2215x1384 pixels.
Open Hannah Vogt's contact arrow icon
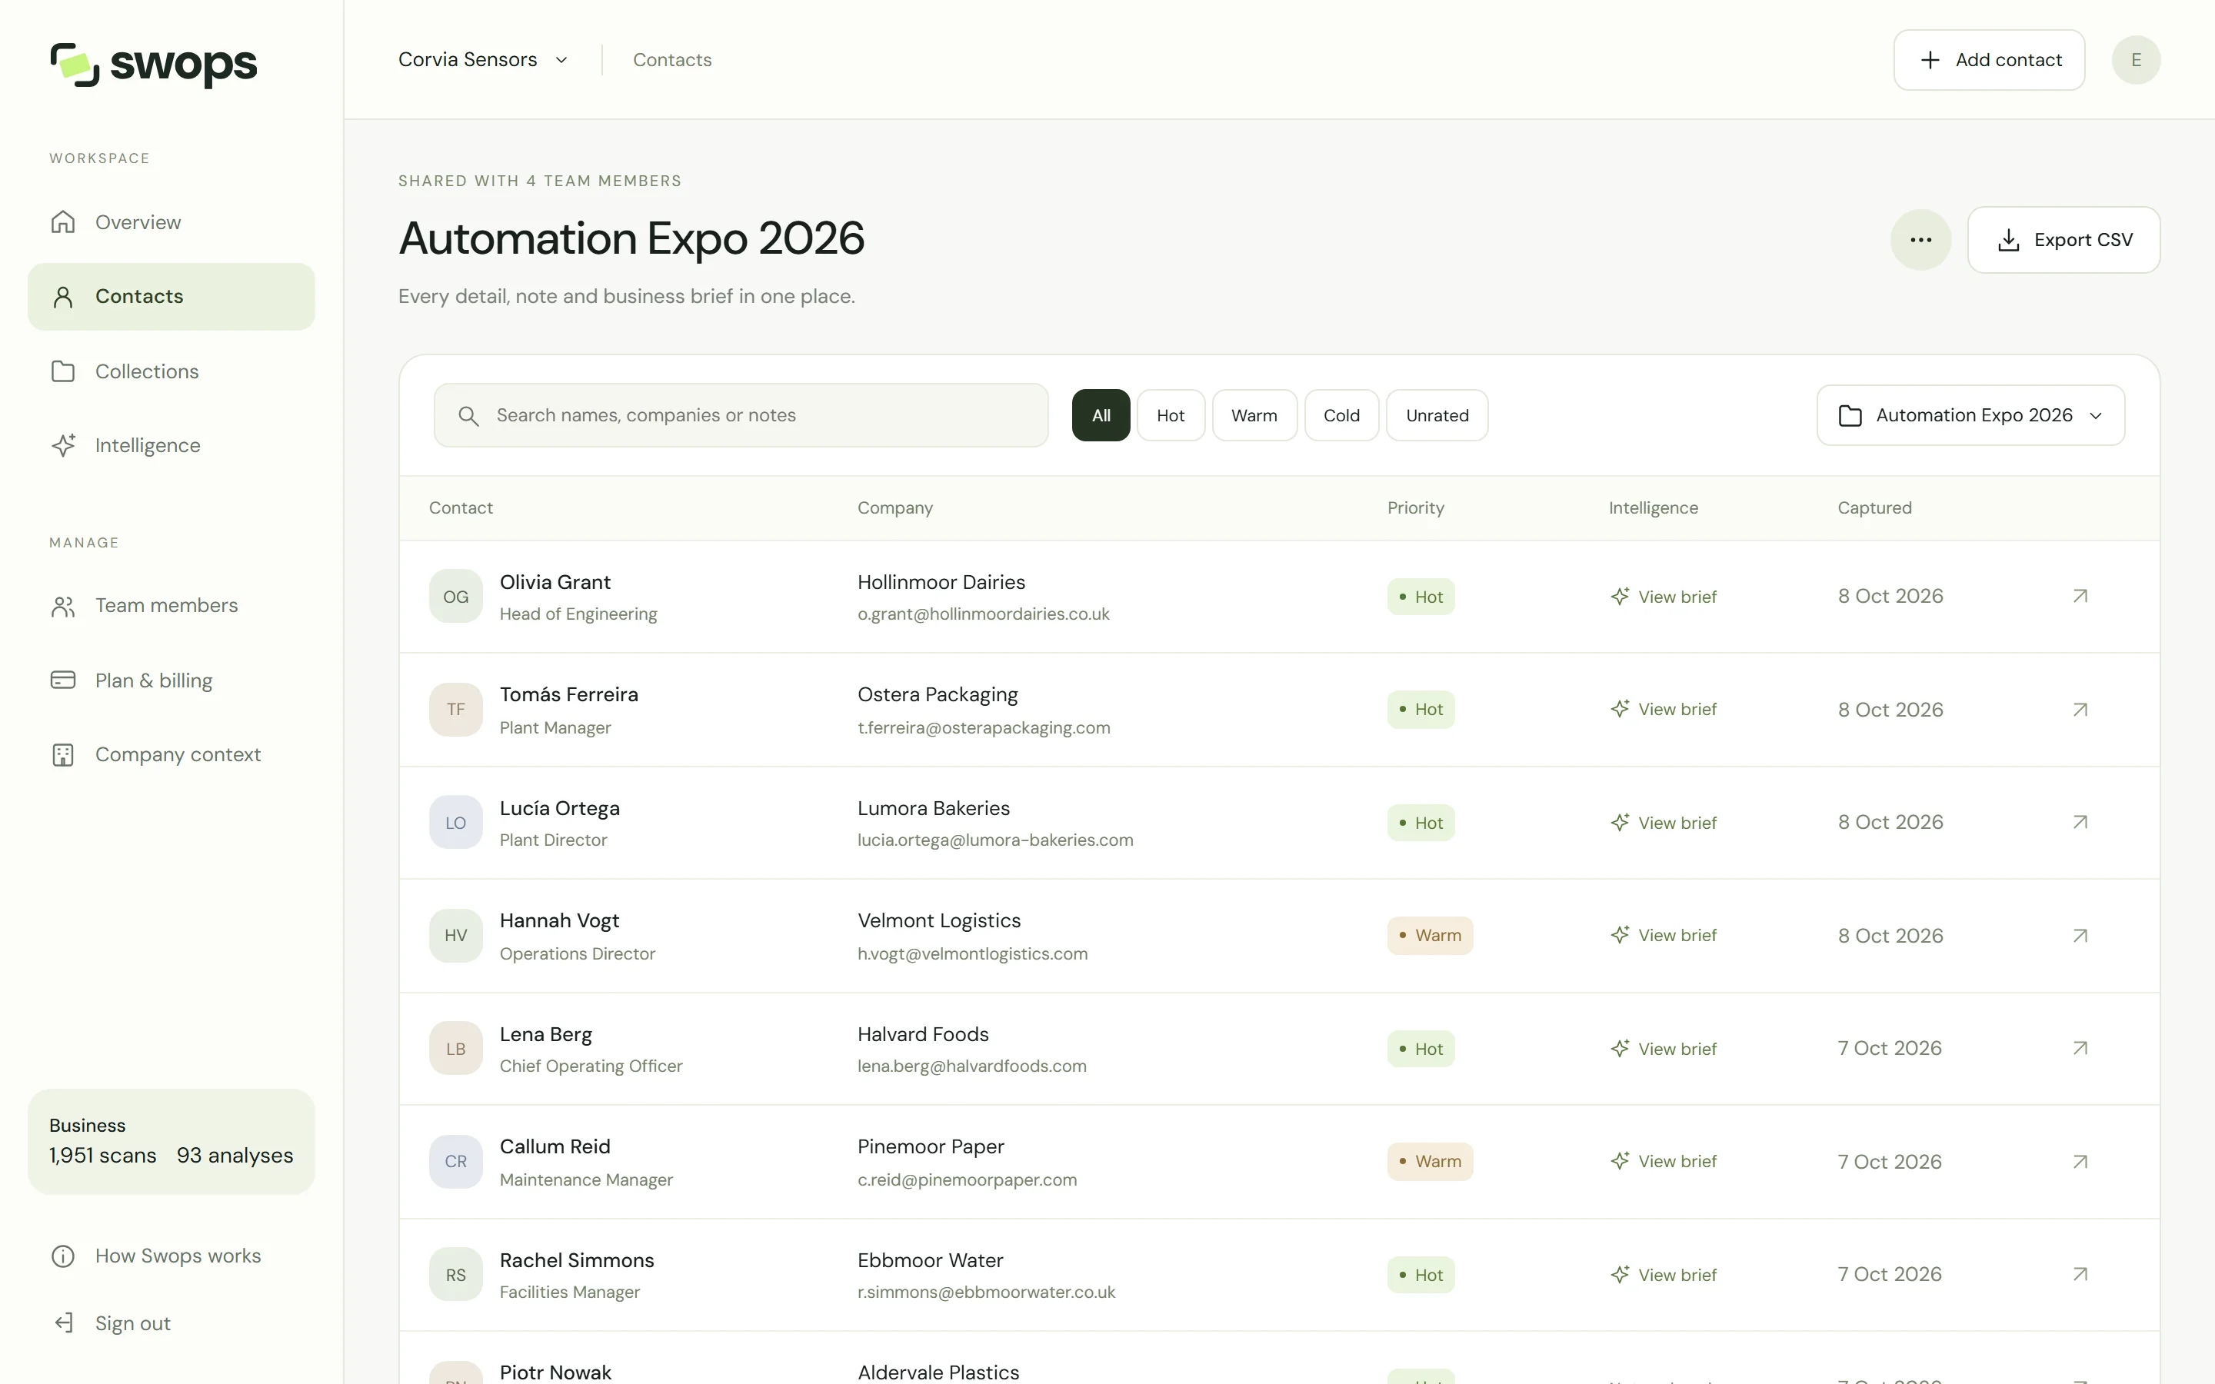click(x=2080, y=936)
